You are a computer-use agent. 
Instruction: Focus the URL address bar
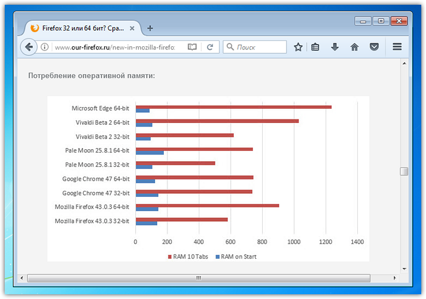[115, 48]
